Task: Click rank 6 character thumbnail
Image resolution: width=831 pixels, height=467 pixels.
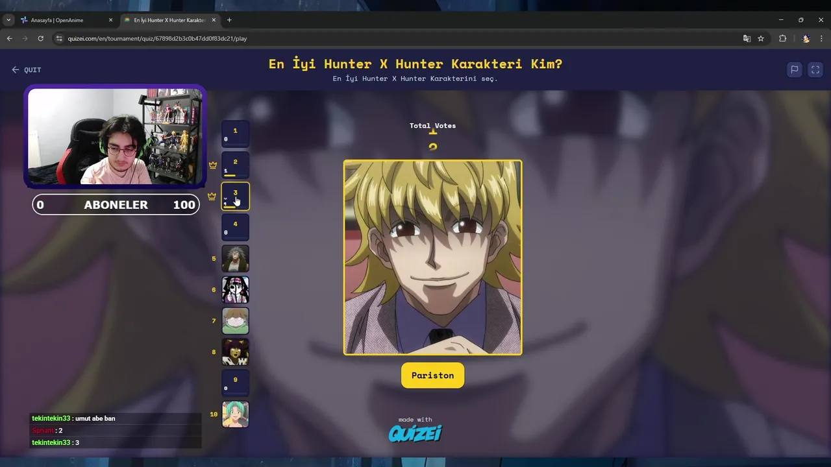Action: [x=235, y=290]
